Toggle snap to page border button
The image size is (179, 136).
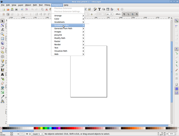pyautogui.click(x=177, y=84)
